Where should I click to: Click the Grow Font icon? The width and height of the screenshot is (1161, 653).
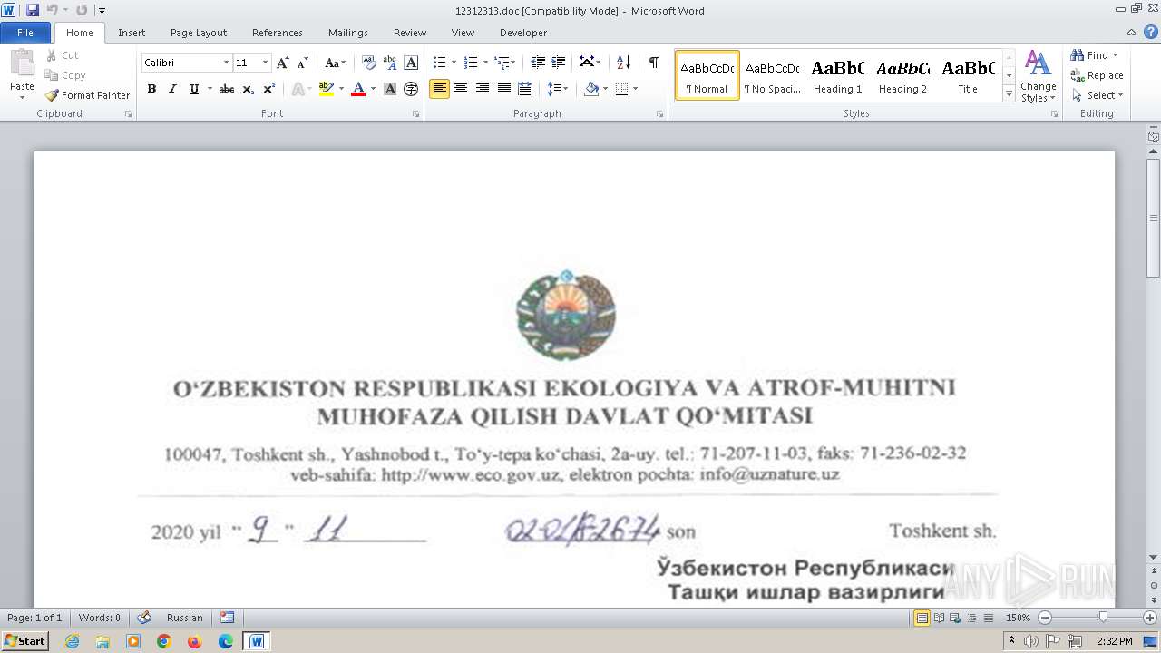click(x=283, y=63)
